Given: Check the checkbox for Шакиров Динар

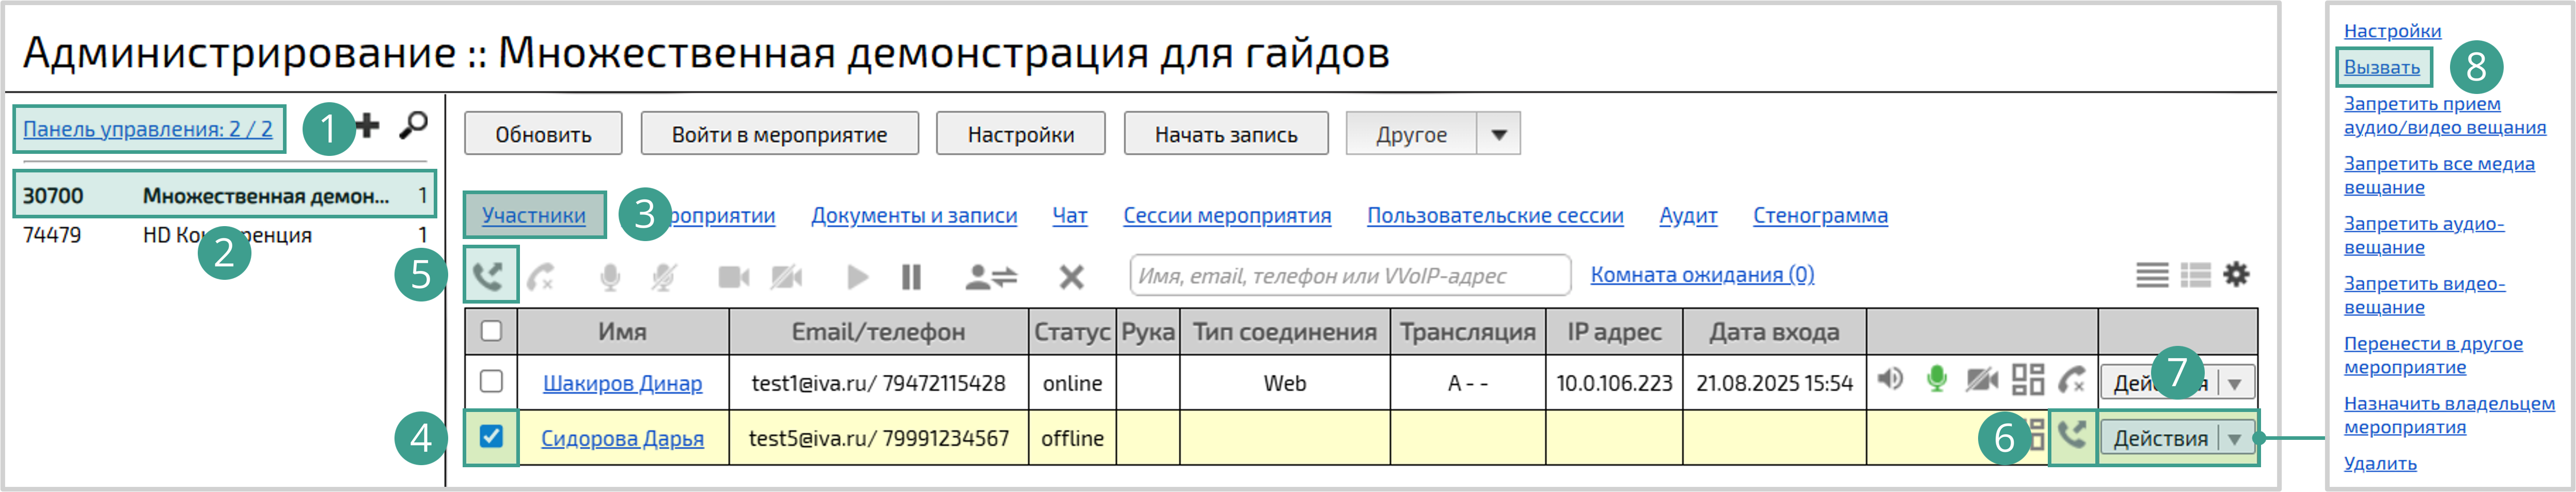Looking at the screenshot, I should click(491, 381).
